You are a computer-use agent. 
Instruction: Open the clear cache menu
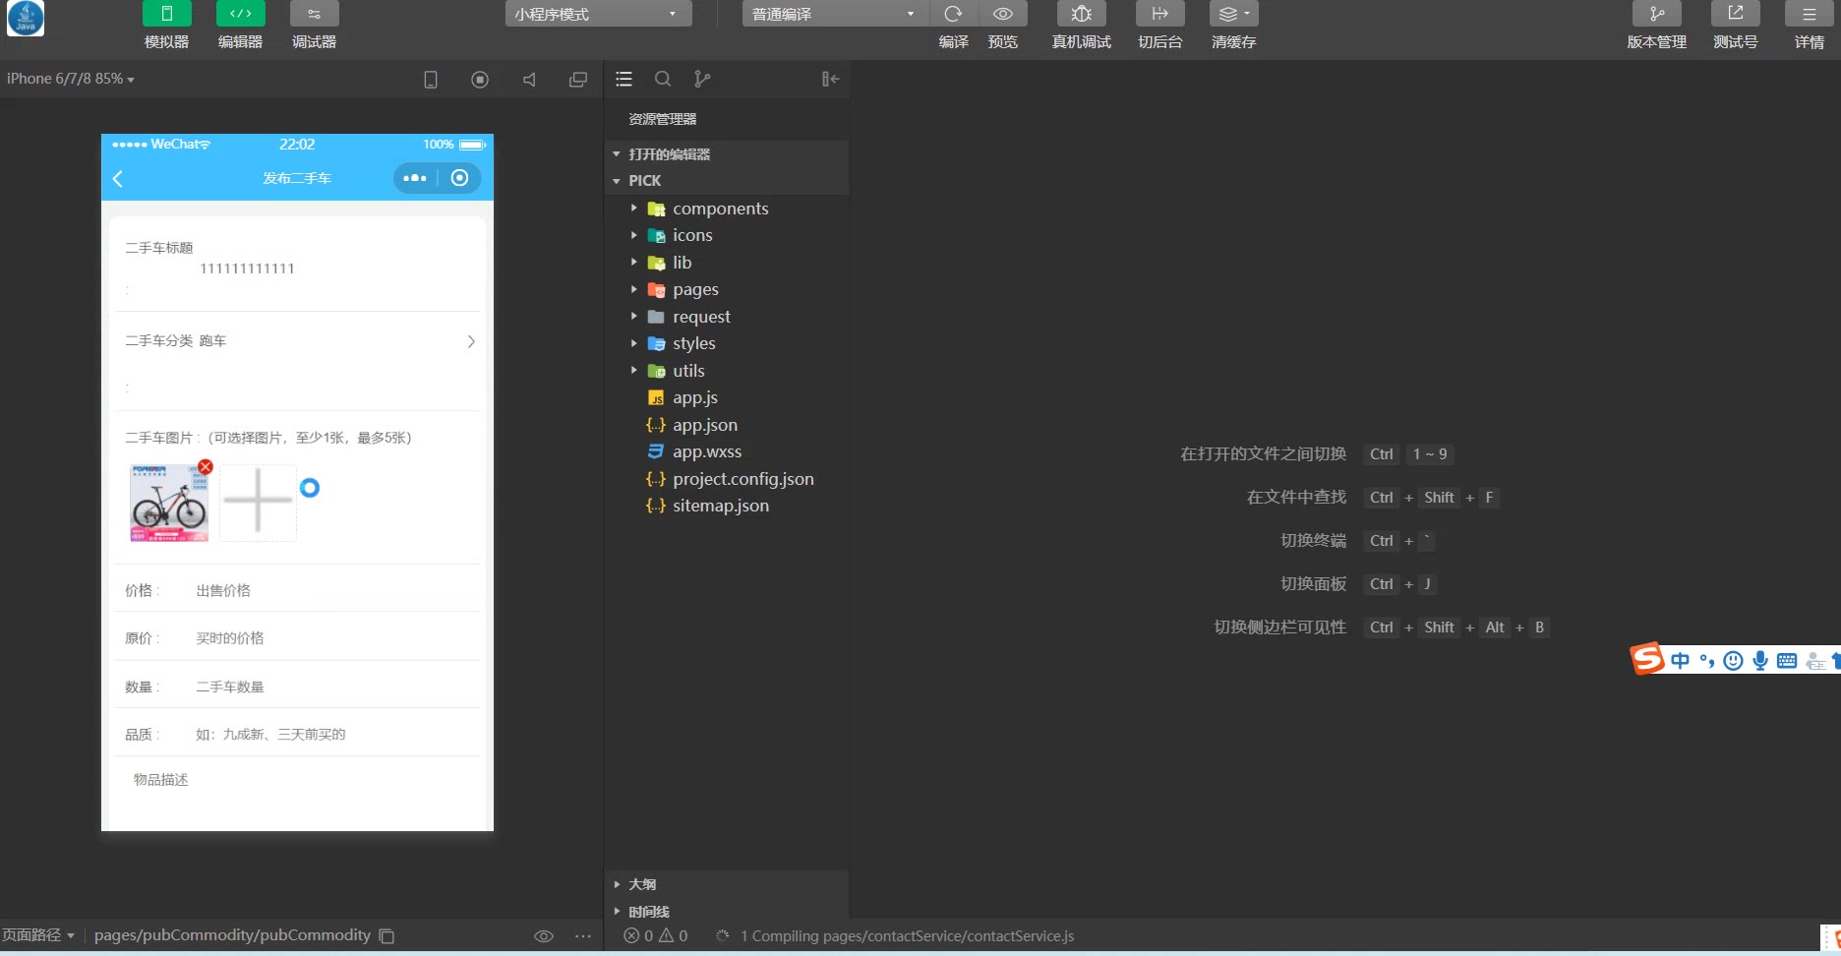click(x=1233, y=14)
